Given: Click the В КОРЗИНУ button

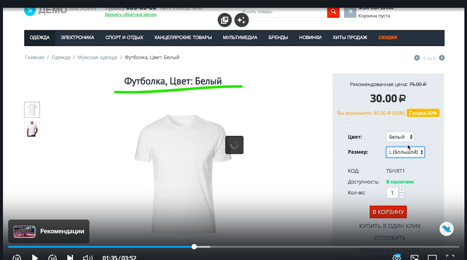Looking at the screenshot, I should (x=388, y=212).
